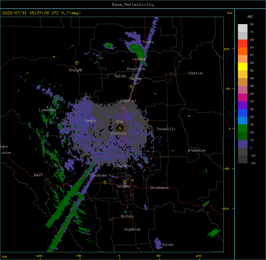Screen dimensions: 266x260
Task: Click the yellow V marker northeast of Calgary
Action: coord(132,180)
